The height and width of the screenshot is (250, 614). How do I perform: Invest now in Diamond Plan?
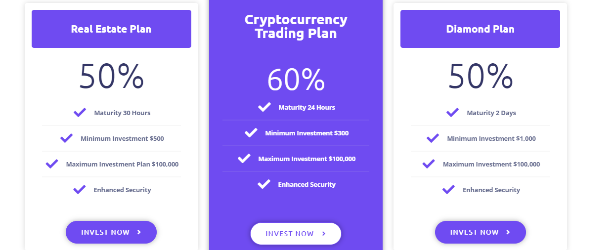[x=481, y=232]
